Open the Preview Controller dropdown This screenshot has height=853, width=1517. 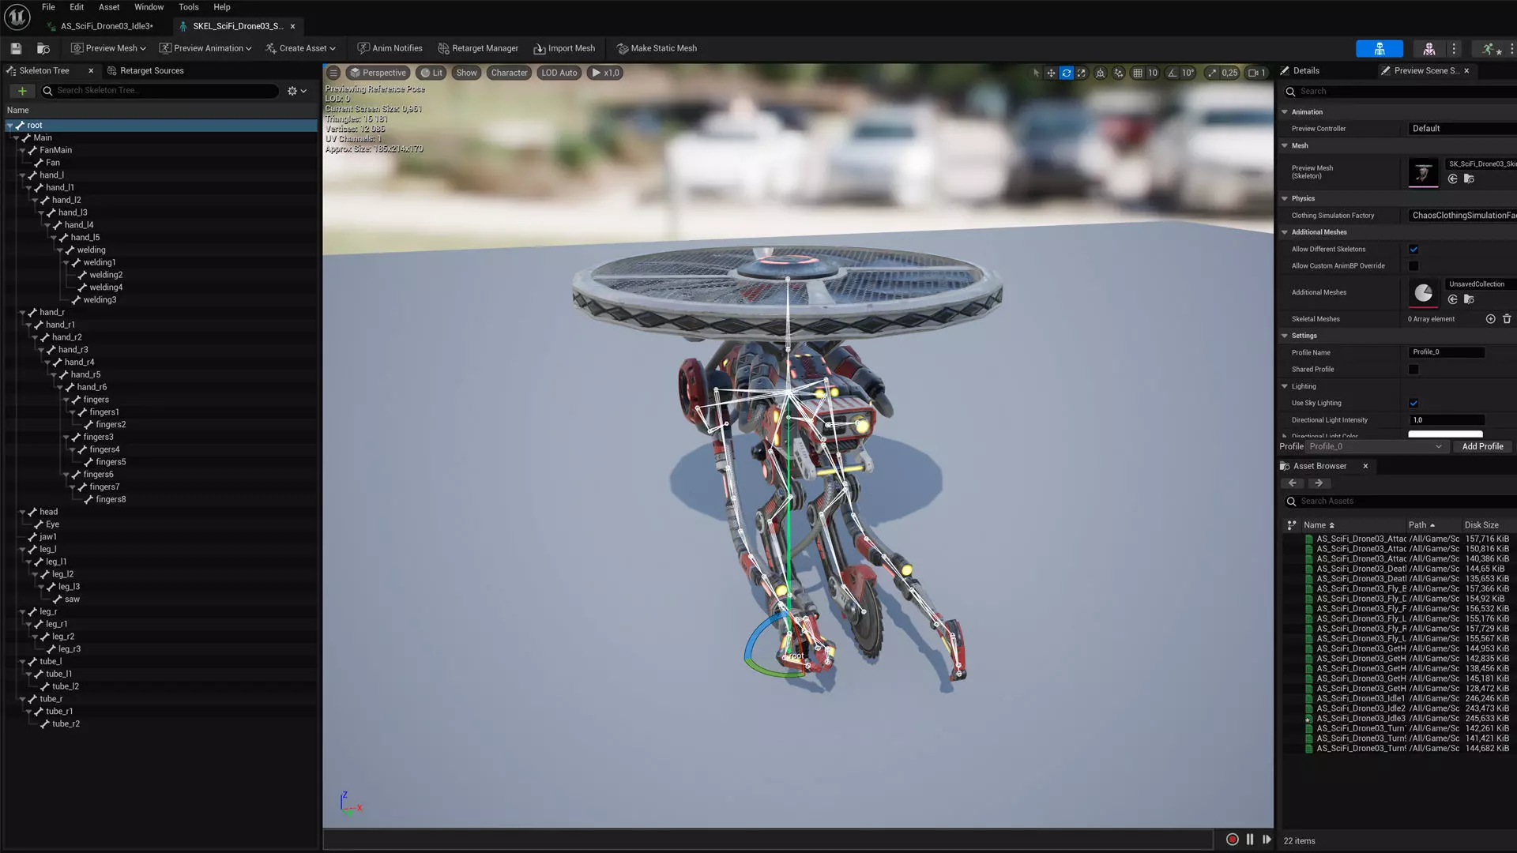(1462, 129)
